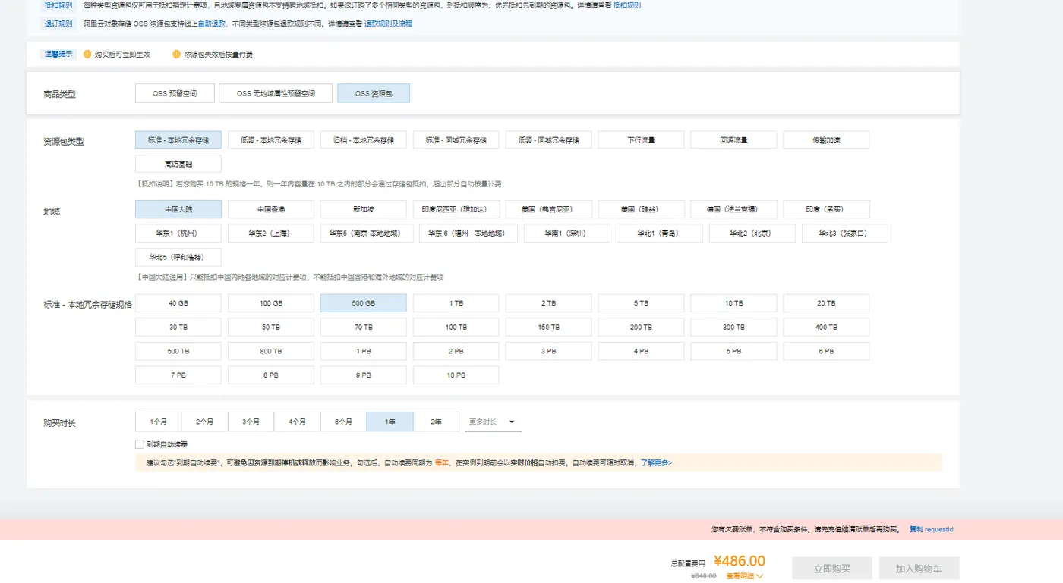Pick the 500 GB storage size
1063x583 pixels.
point(364,303)
